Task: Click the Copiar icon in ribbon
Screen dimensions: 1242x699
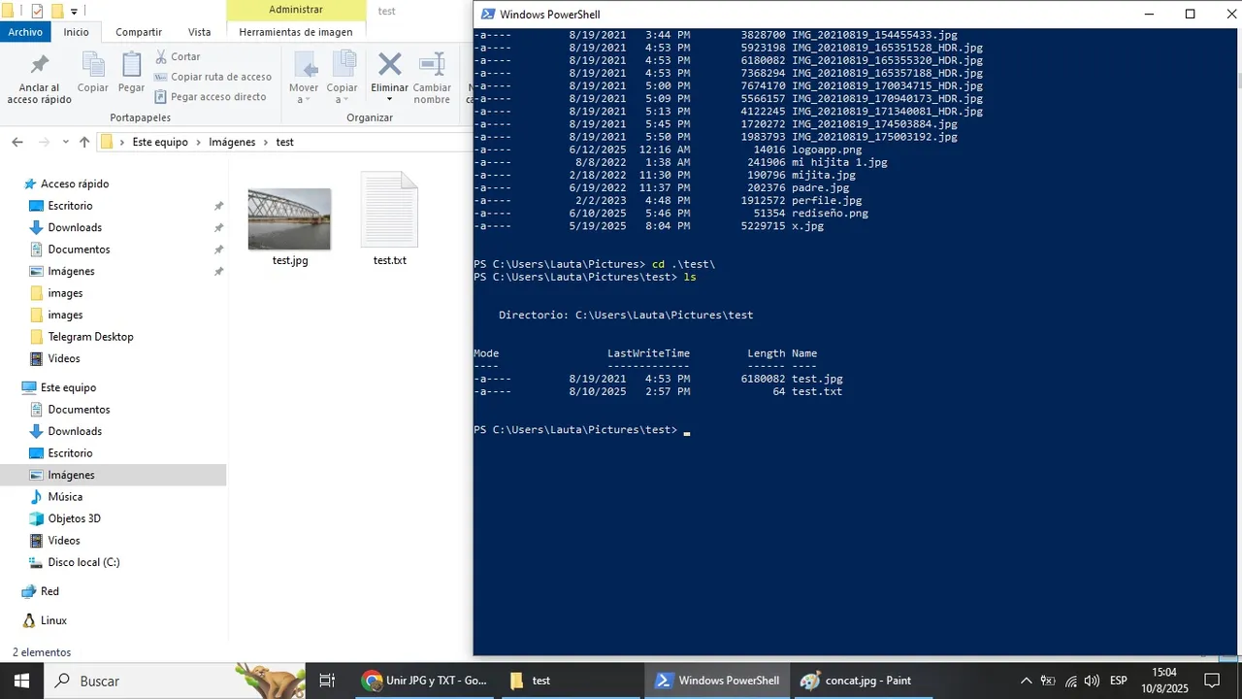Action: point(93,64)
